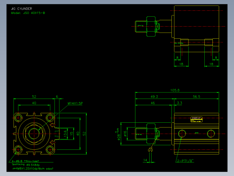Select the horizontal 40 bolt spacing dimension
This screenshot has width=234, height=176.
[x=34, y=103]
